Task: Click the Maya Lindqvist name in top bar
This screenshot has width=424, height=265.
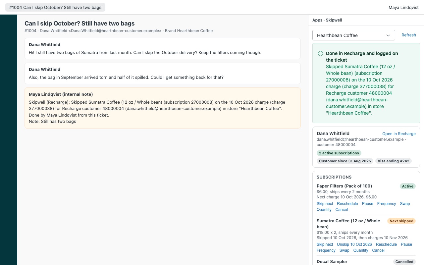Action: tap(404, 7)
